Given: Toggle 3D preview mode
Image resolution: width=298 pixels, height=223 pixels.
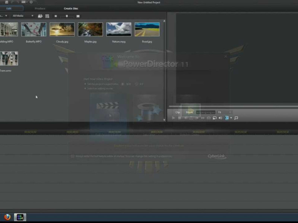Looking at the screenshot, I should (x=227, y=118).
